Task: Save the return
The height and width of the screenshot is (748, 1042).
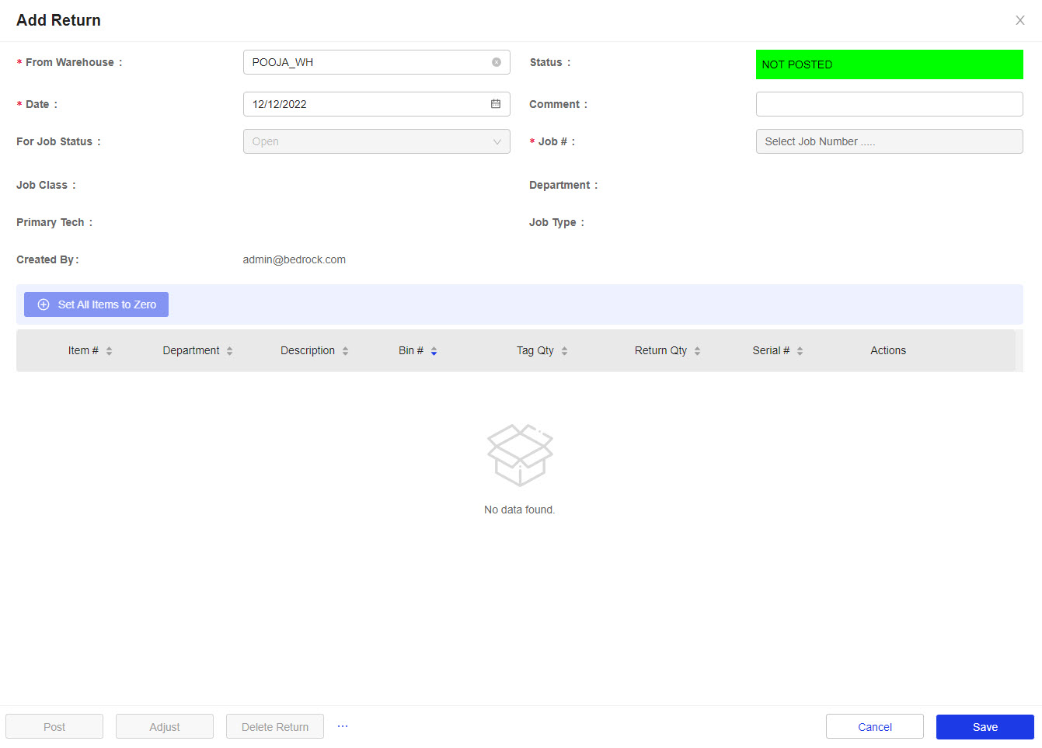Action: point(984,727)
